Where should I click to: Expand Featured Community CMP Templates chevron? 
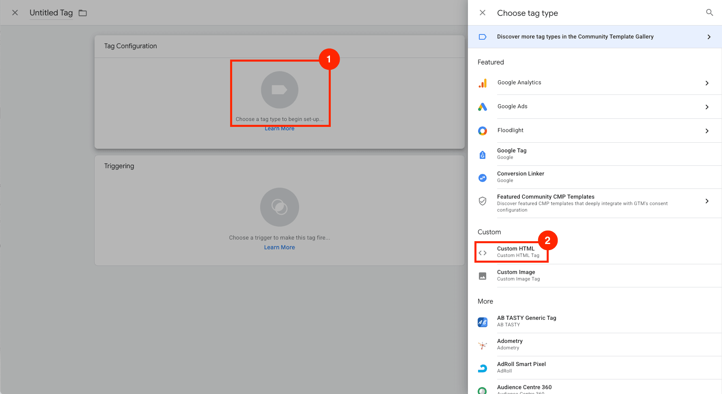707,201
